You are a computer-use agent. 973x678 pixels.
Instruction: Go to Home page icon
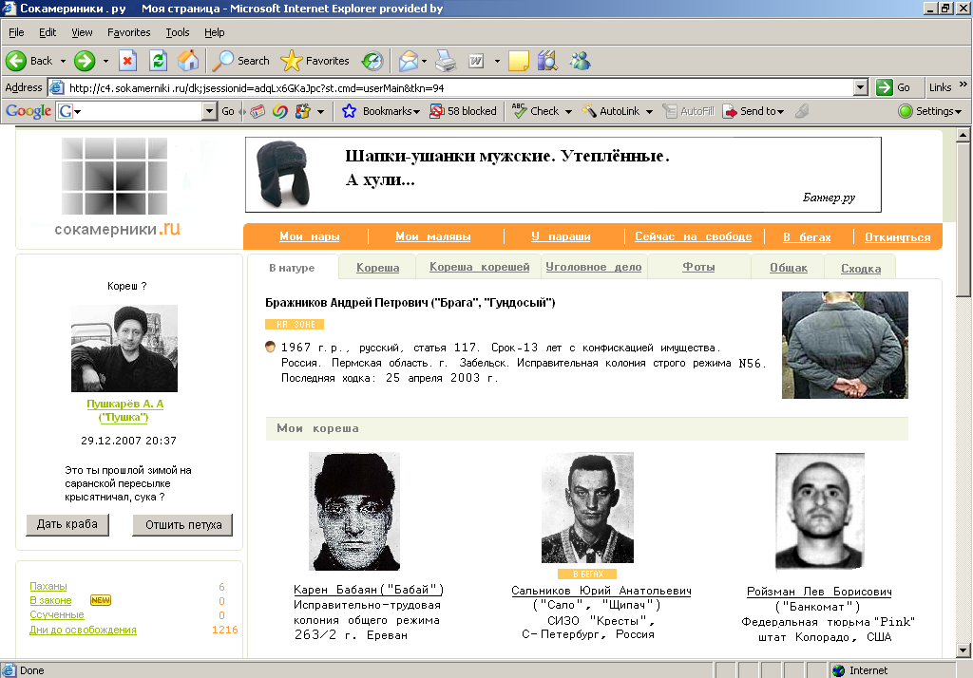188,61
